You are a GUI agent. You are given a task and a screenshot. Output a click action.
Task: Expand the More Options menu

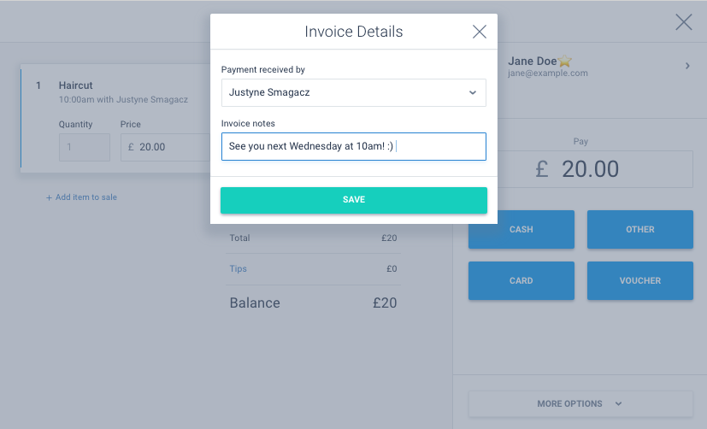[x=580, y=403]
